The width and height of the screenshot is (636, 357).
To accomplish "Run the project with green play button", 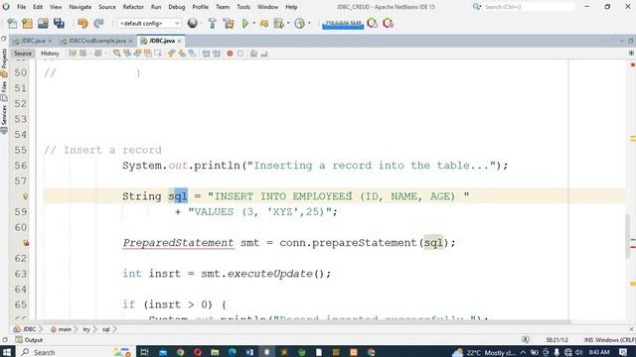I will [245, 24].
